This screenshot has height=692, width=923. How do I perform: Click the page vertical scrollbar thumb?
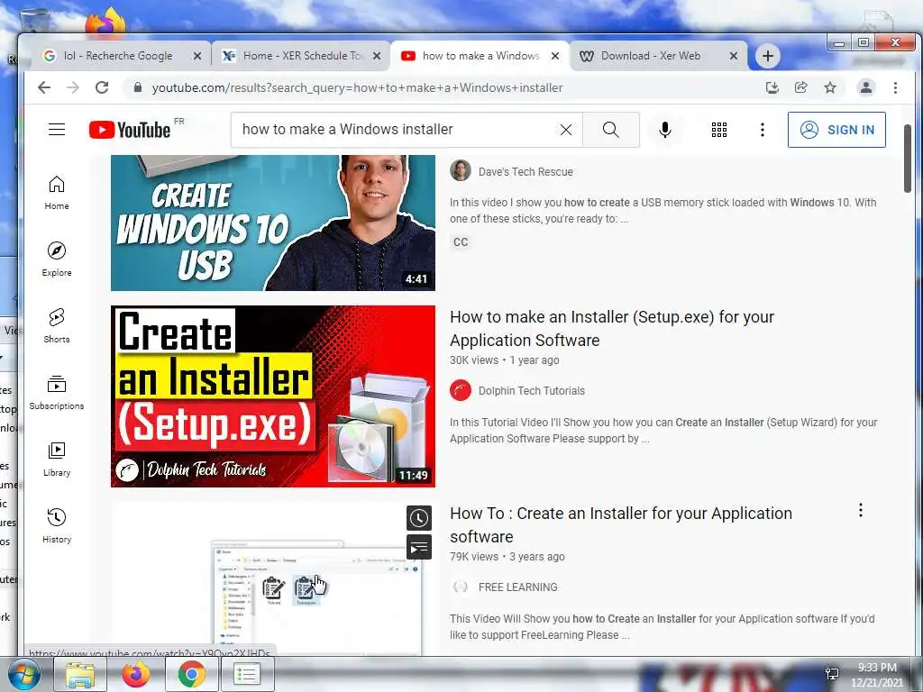[907, 159]
